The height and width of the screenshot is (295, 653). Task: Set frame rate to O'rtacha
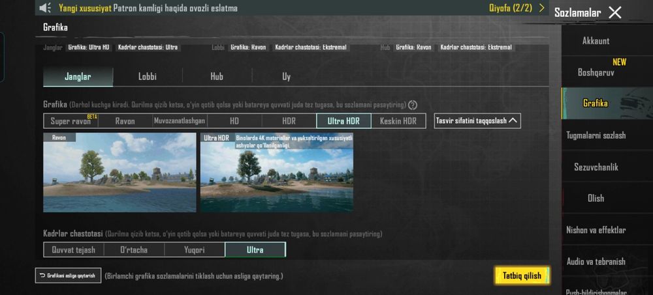[x=134, y=249]
